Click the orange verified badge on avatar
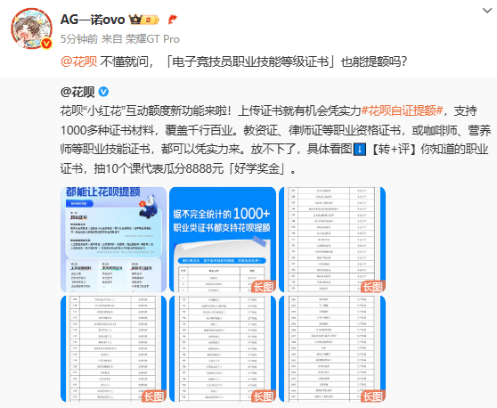Image resolution: width=497 pixels, height=408 pixels. [x=46, y=44]
